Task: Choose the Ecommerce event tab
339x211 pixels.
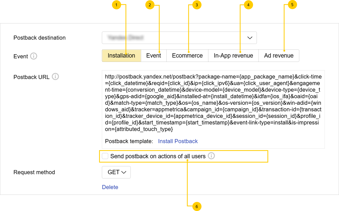Action: [187, 56]
